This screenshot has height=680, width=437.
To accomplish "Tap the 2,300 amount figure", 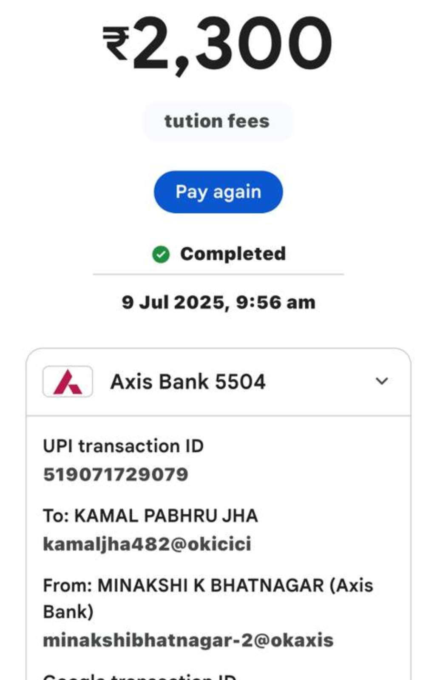I will tap(232, 44).
